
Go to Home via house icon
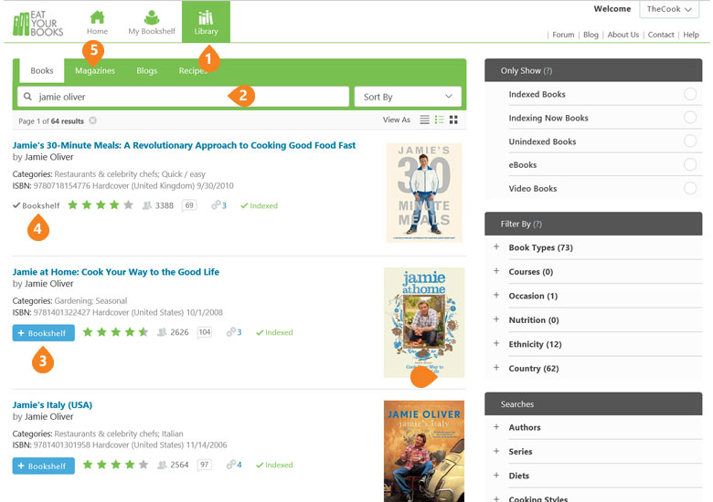pyautogui.click(x=97, y=17)
